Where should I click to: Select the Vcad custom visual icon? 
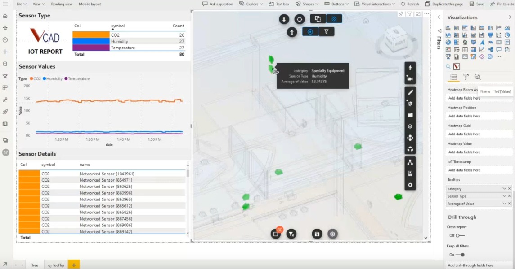[457, 66]
